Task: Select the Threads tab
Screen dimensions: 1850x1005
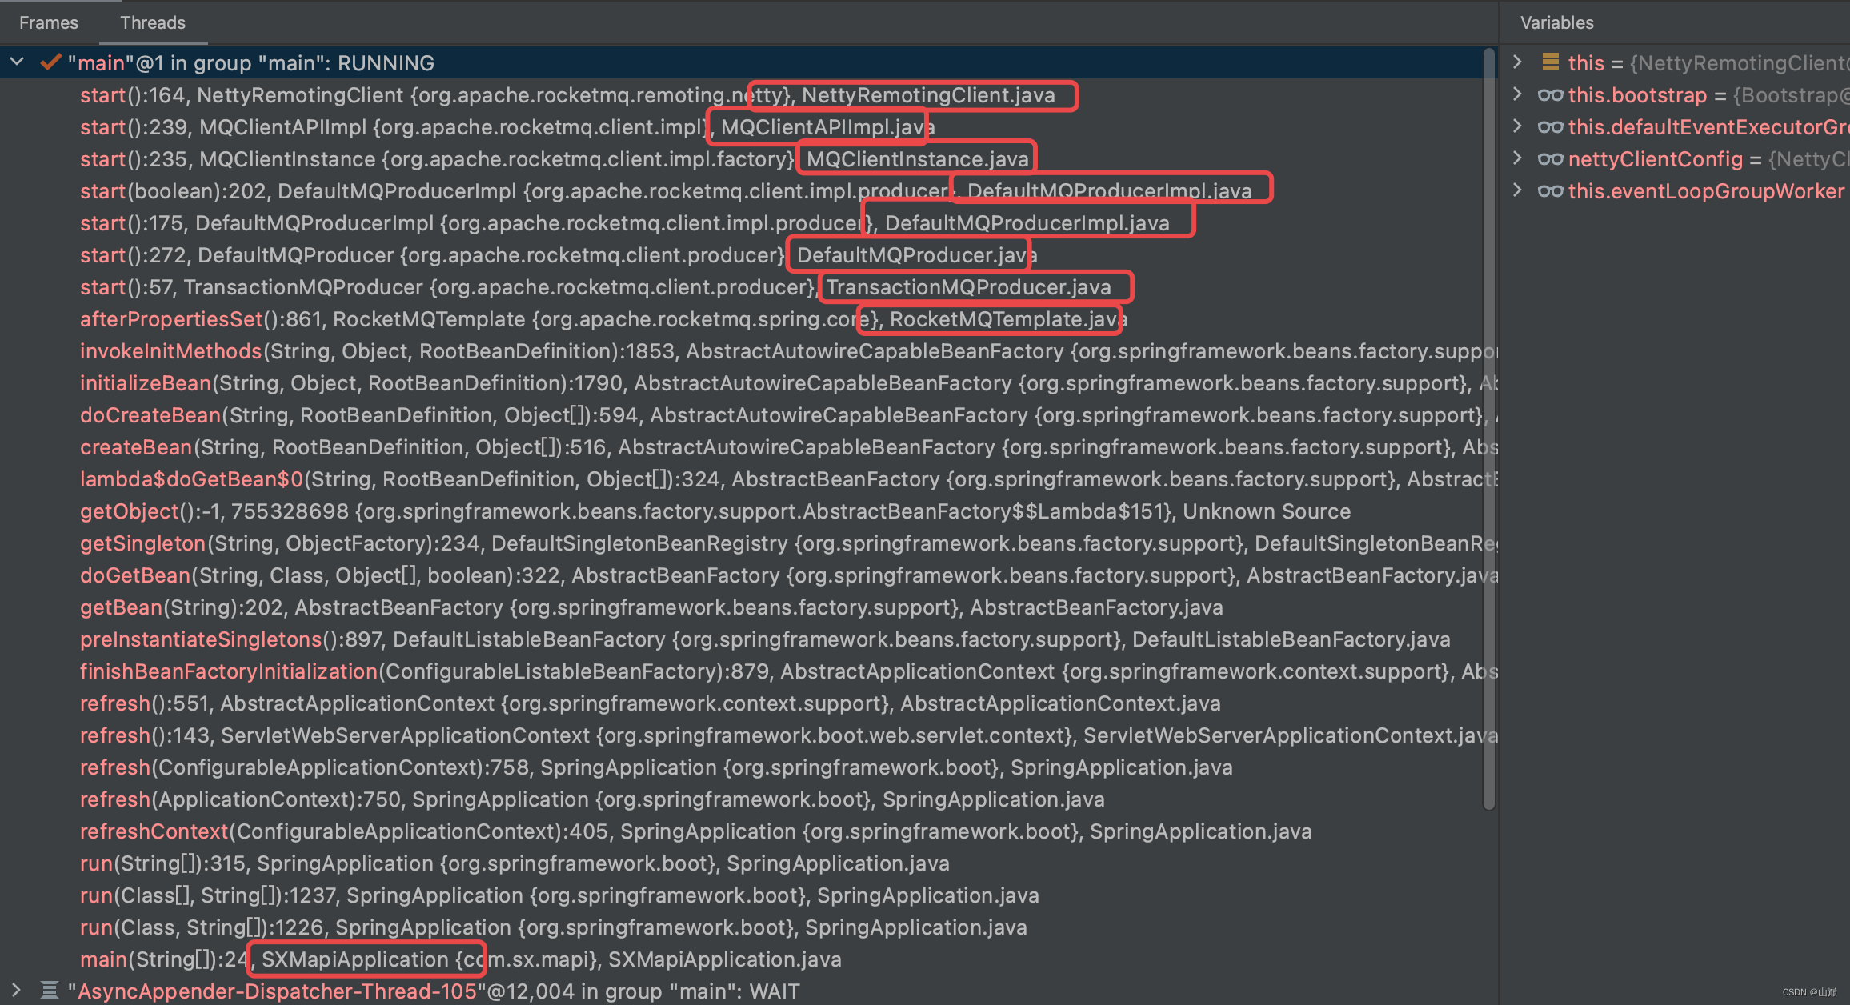Action: (x=153, y=22)
